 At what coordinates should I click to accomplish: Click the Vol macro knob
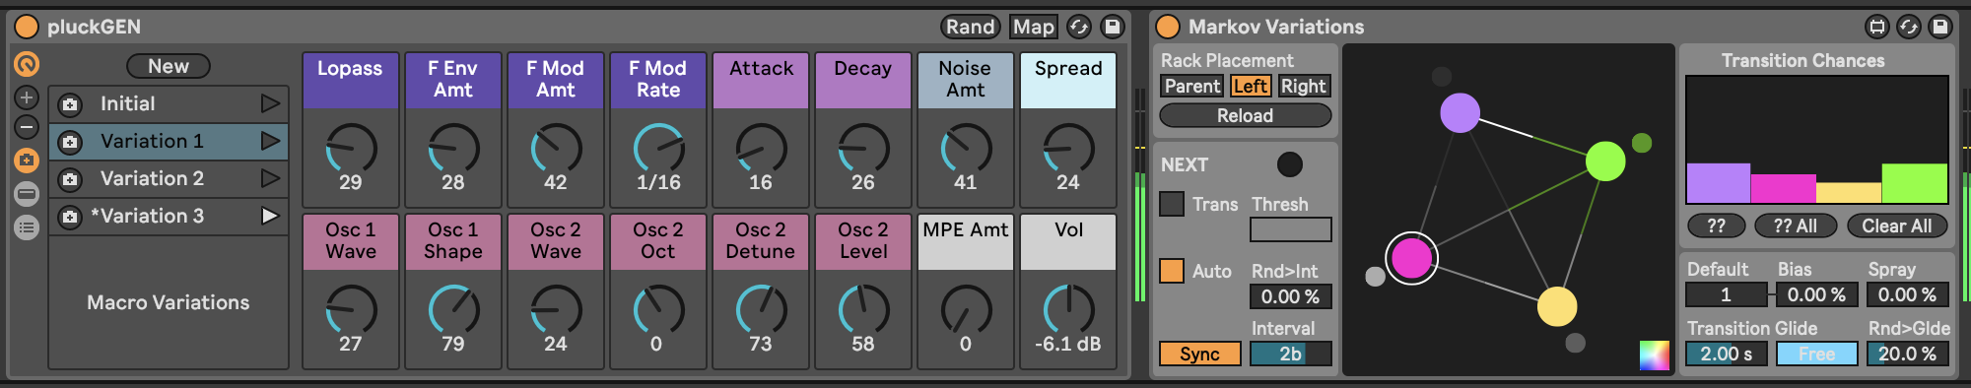click(1068, 310)
